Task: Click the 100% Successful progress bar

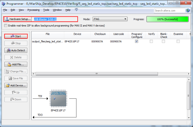Action: click(166, 19)
